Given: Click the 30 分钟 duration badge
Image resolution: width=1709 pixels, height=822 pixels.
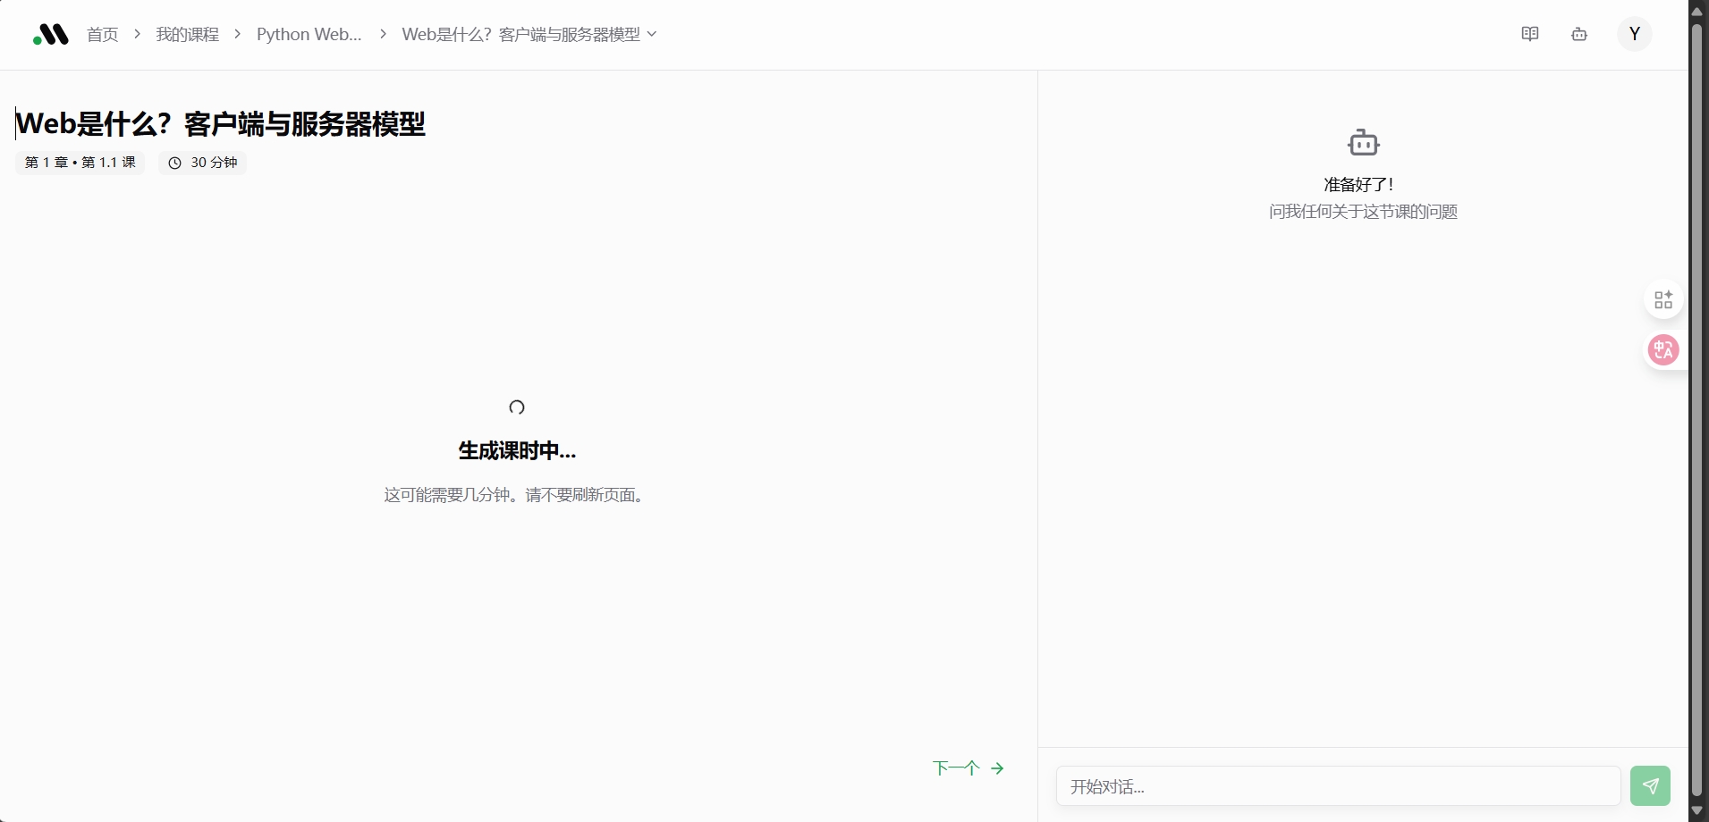Looking at the screenshot, I should (x=203, y=163).
